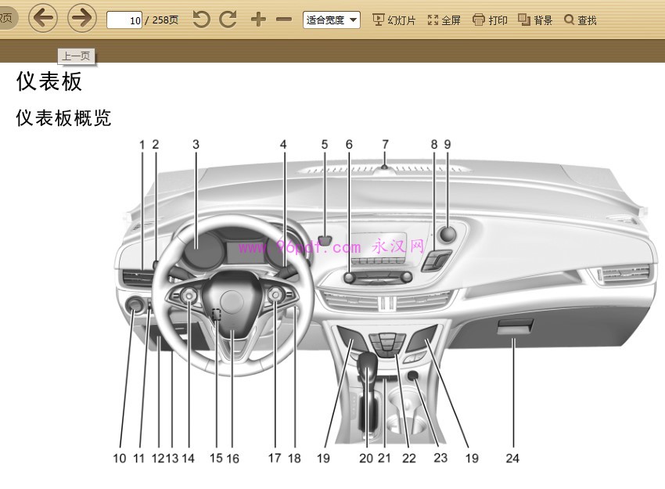Zoom in using the plus icon
Screen dimensions: 665x489
pyautogui.click(x=258, y=20)
